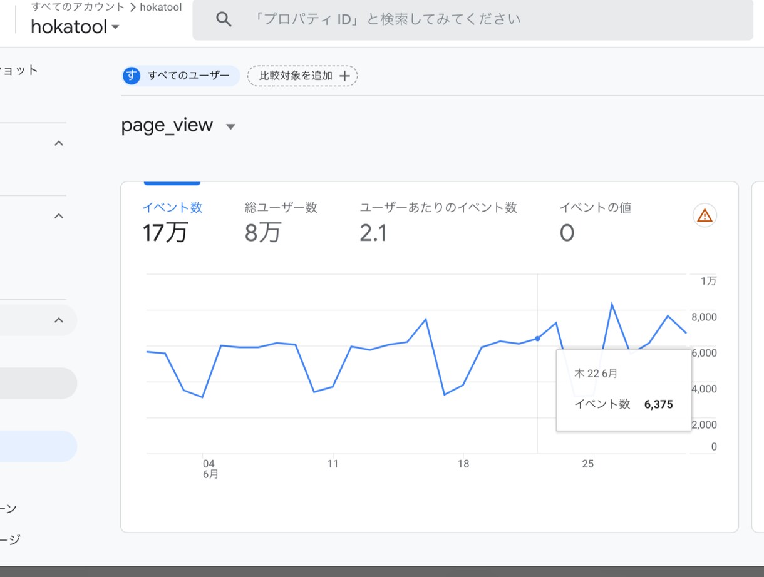Select the highlighted blue sidebar item

(38, 446)
